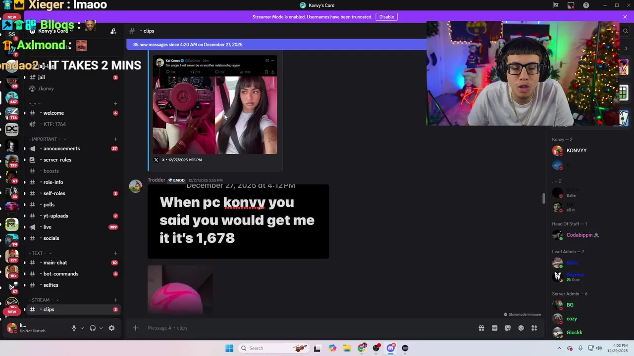Screen dimensions: 634x356
Task: Click the microphone icon in system tray
Action: [x=581, y=348]
